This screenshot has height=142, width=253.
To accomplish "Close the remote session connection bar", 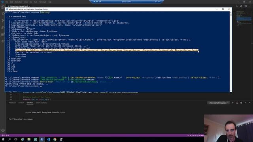I will (159, 2).
